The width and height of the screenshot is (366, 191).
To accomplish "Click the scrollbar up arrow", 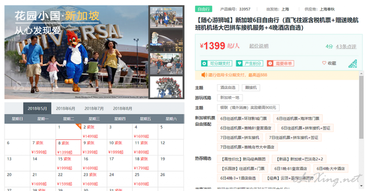I will [x=361, y=74].
